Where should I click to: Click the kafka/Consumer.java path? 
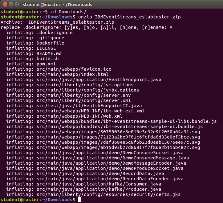99,184
